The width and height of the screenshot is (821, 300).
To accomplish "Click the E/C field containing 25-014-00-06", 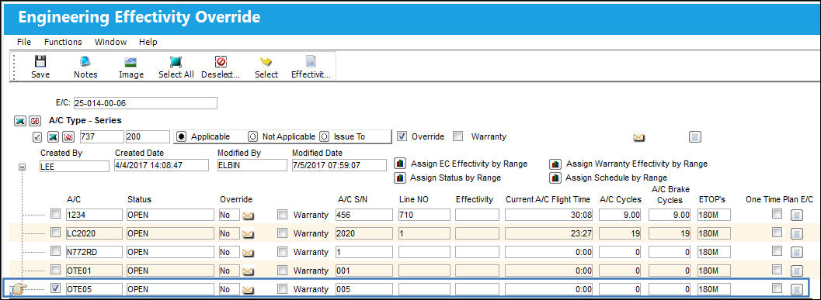I will click(144, 103).
